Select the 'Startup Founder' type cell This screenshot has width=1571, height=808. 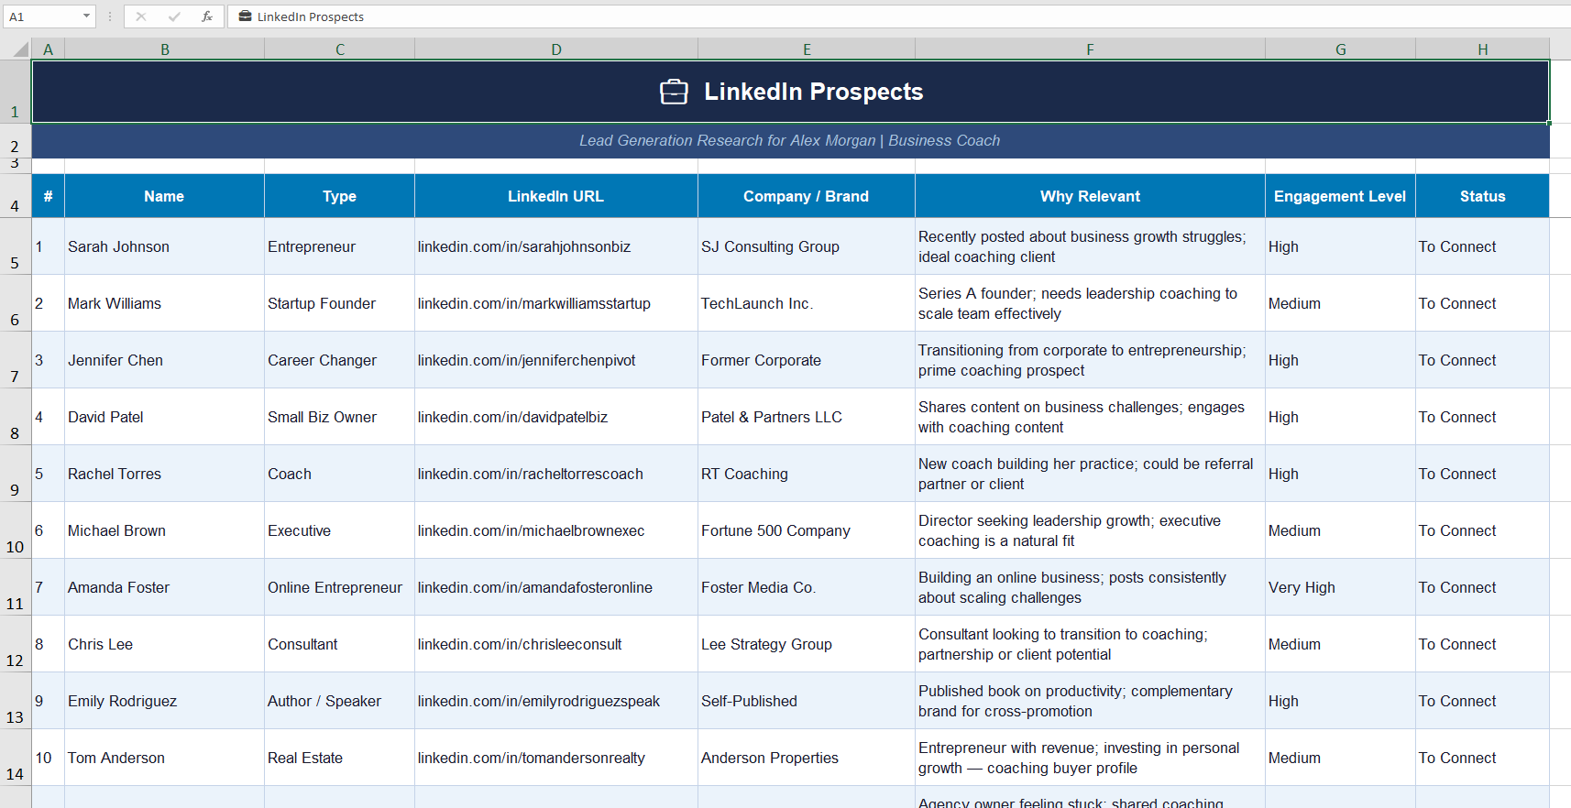[340, 303]
